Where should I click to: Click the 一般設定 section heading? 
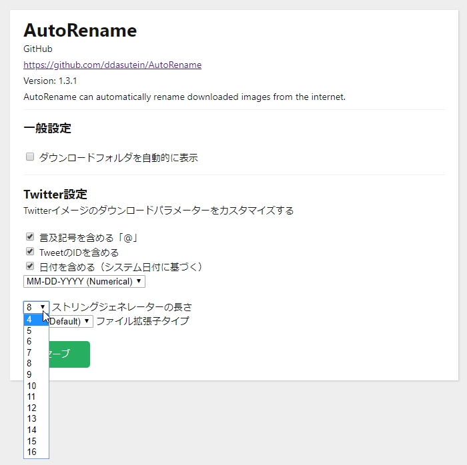pos(47,128)
